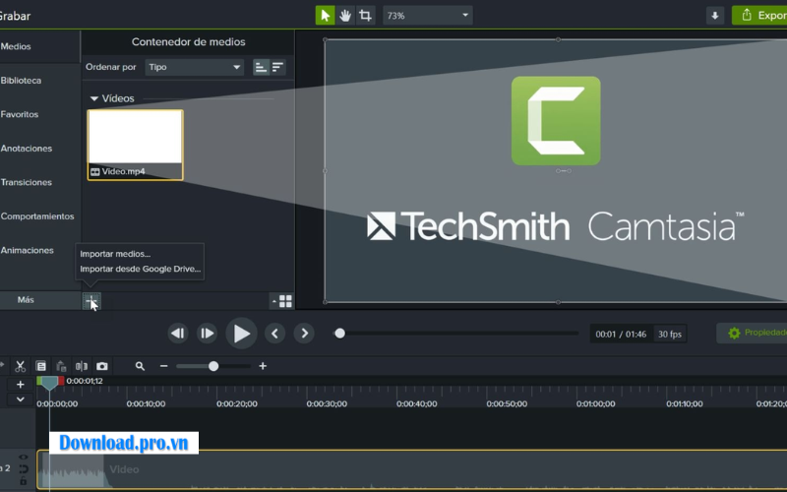Click the Exportar button
The image size is (787, 492).
[761, 16]
